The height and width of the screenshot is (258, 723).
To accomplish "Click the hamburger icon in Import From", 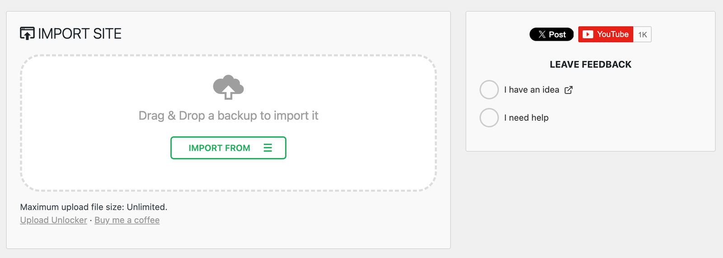I will pos(268,148).
